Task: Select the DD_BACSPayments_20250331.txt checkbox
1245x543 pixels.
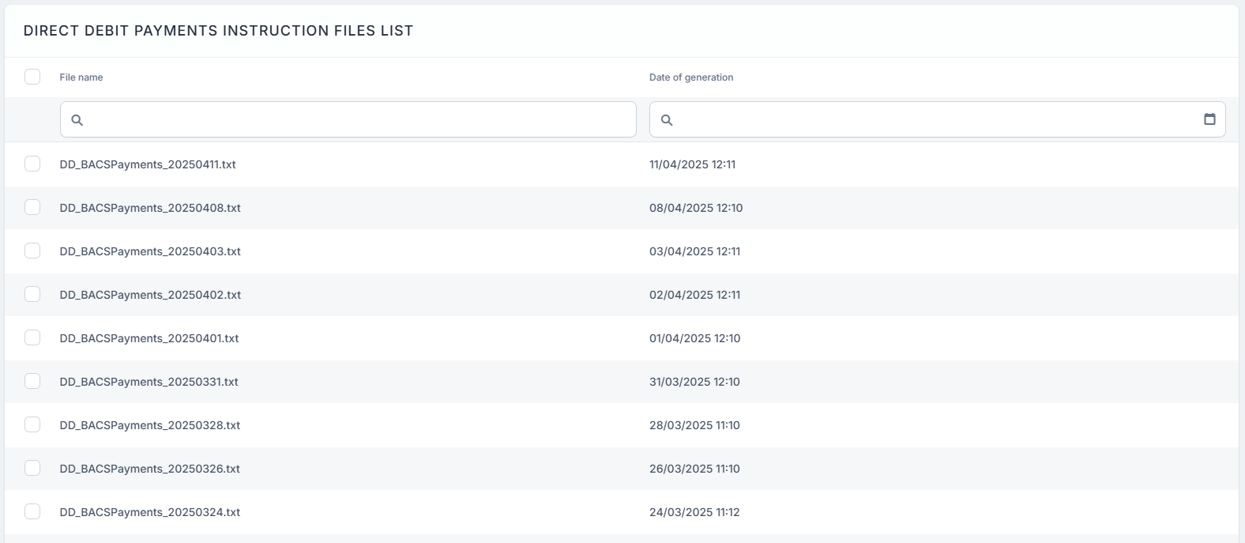Action: (32, 381)
